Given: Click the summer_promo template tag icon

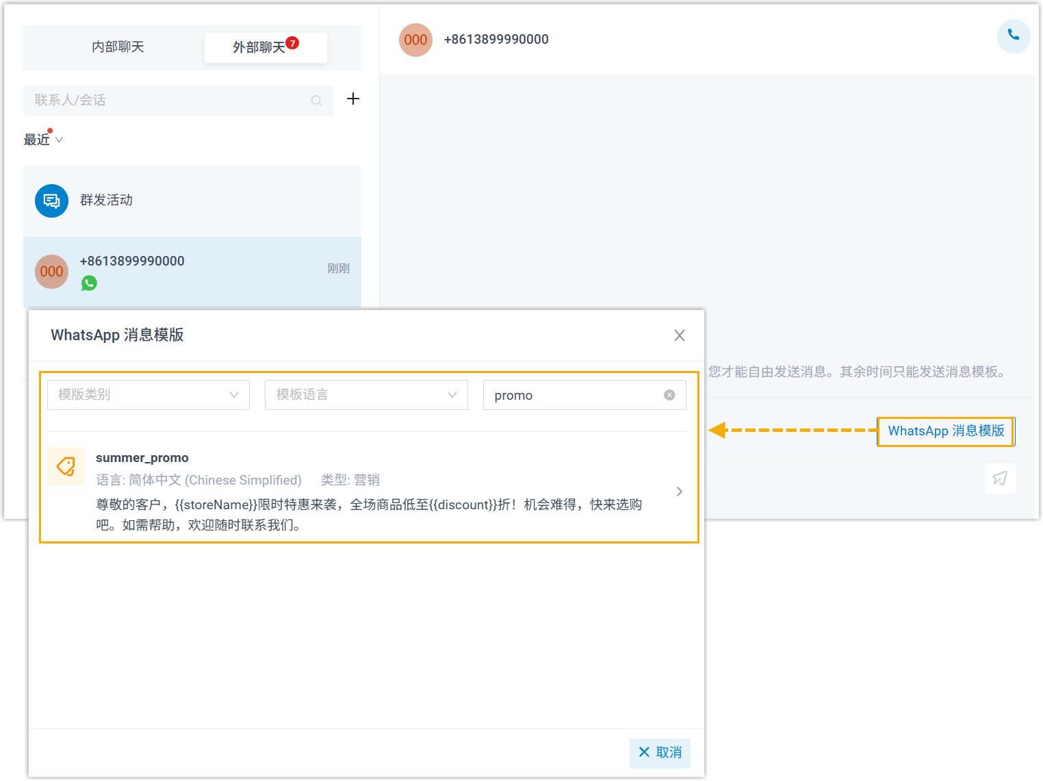Looking at the screenshot, I should pyautogui.click(x=66, y=467).
